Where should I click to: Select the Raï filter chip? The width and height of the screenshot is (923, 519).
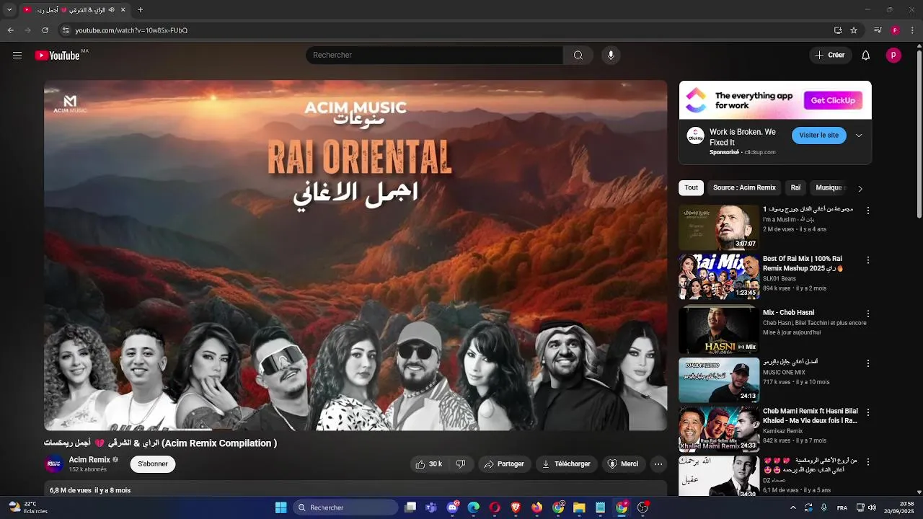point(795,188)
